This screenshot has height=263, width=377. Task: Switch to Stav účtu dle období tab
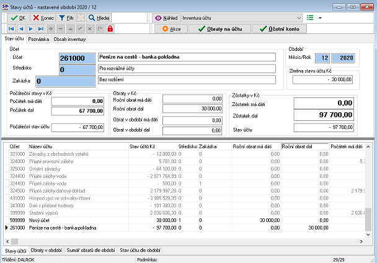click(140, 250)
